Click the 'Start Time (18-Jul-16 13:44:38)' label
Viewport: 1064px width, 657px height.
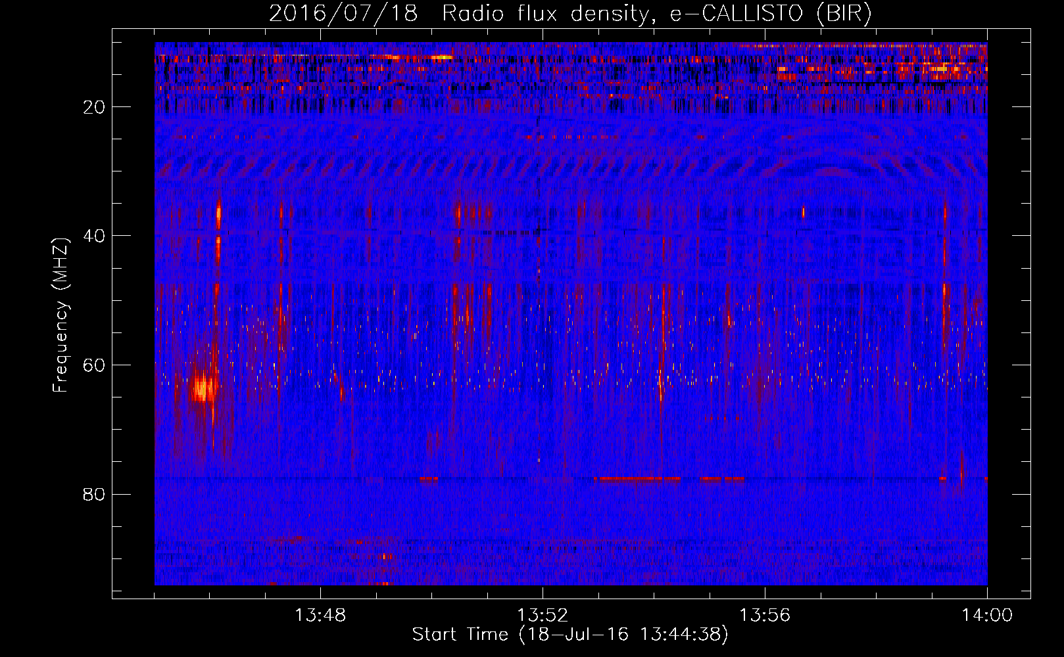point(570,635)
